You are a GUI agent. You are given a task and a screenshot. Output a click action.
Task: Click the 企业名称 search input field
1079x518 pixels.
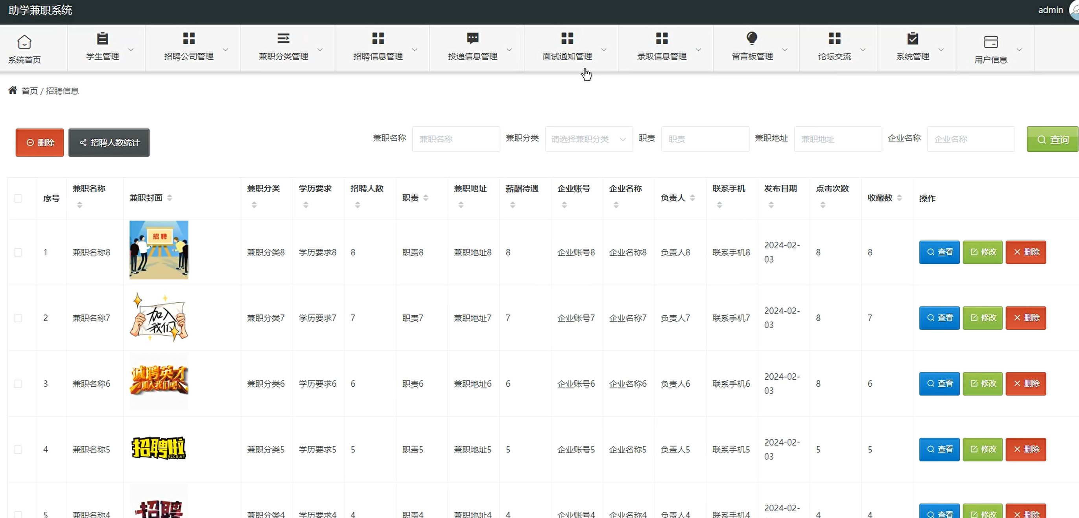pyautogui.click(x=971, y=139)
